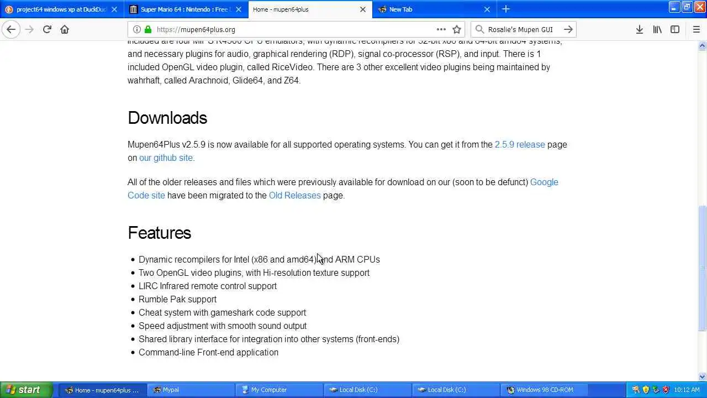
Task: Click the search magnifier icon
Action: click(x=479, y=29)
